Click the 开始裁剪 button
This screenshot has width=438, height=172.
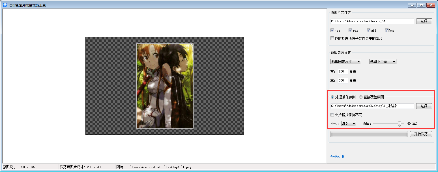click(421, 134)
